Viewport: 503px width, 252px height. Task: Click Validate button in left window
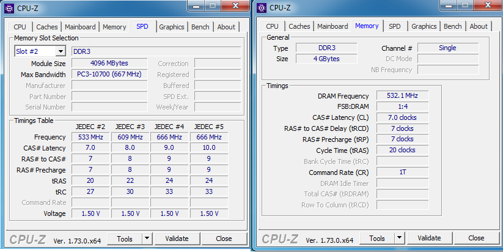[177, 239]
